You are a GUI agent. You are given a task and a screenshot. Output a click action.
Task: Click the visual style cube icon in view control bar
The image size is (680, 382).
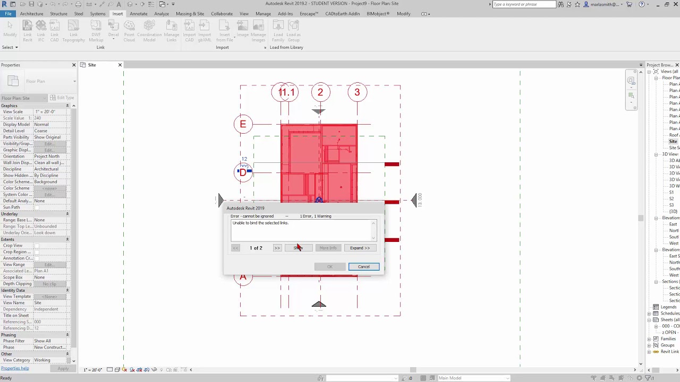[116, 370]
